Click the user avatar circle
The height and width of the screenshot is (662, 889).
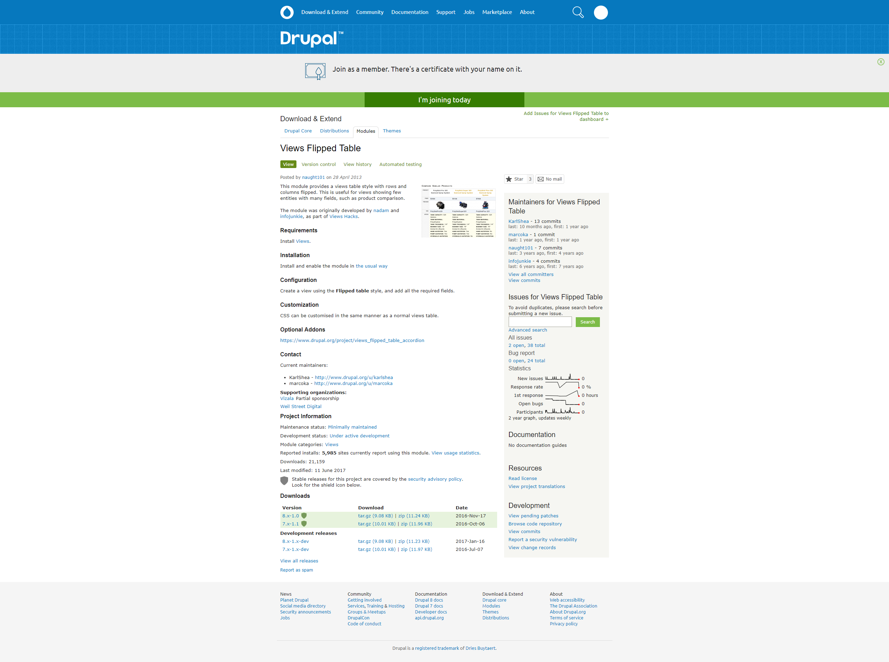click(x=600, y=13)
